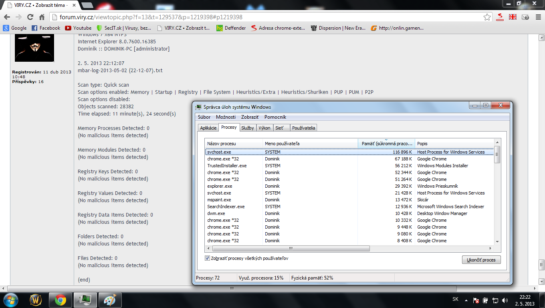Open the 'Možnosti' menu

coord(226,117)
